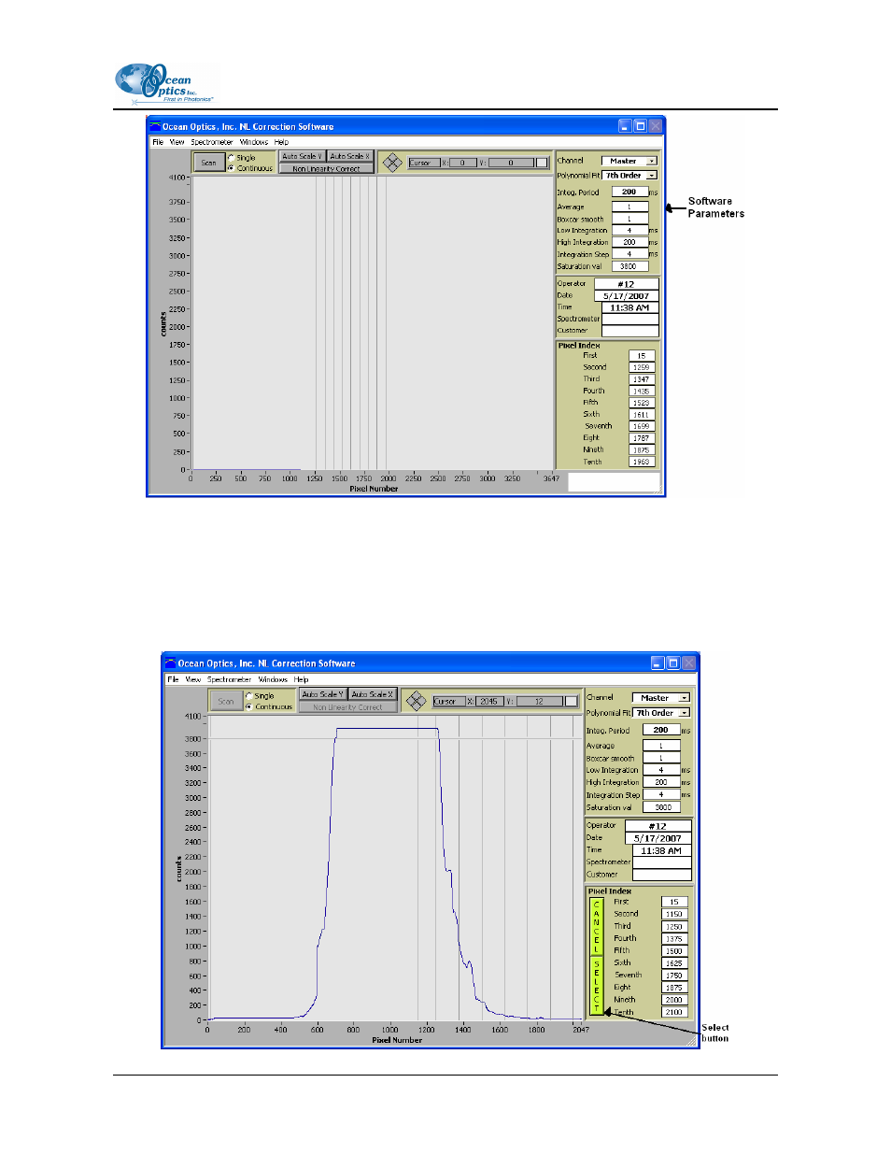The height and width of the screenshot is (1154, 891).
Task: Open the View menu in lower window
Action: click(x=193, y=679)
